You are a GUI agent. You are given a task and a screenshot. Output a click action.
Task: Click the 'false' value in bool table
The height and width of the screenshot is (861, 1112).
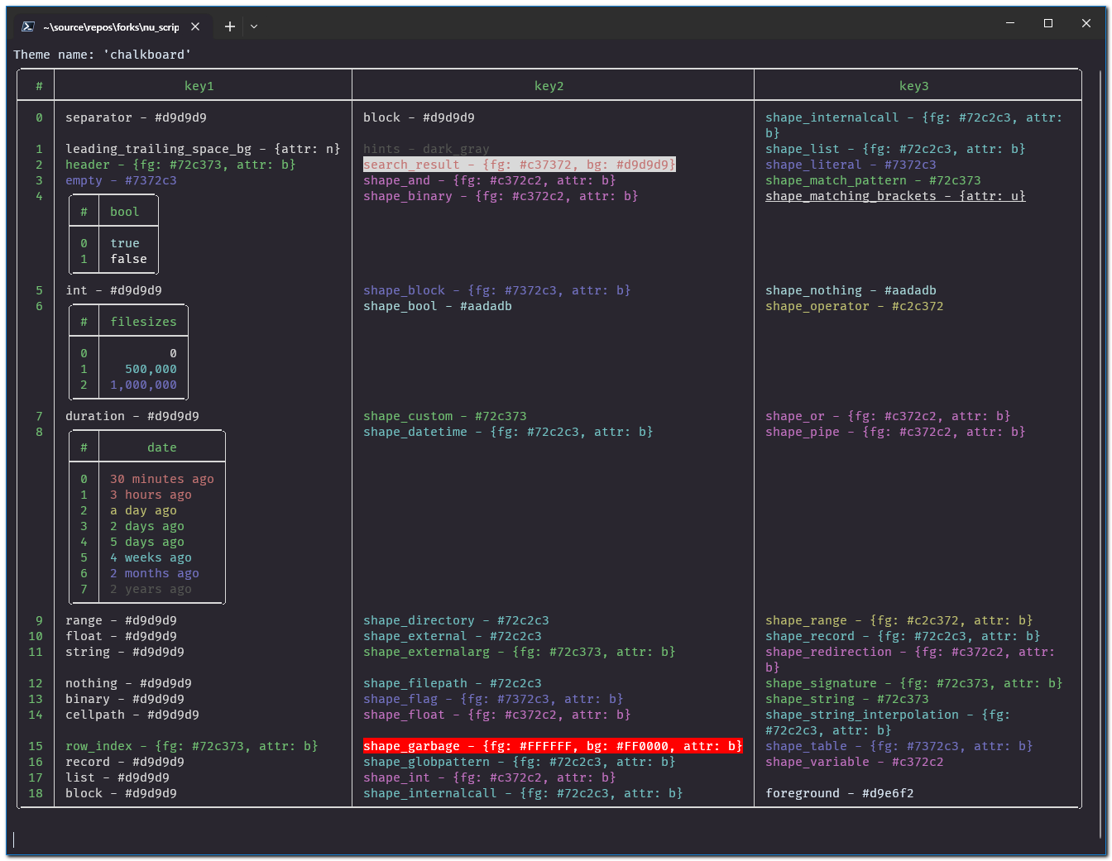129,259
